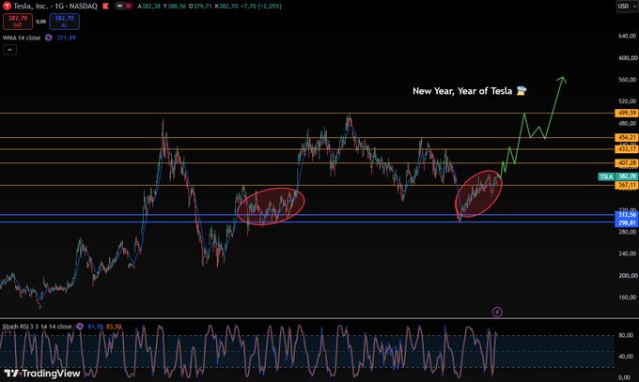
Task: Click the 407,28 orange price label
Action: tap(627, 163)
